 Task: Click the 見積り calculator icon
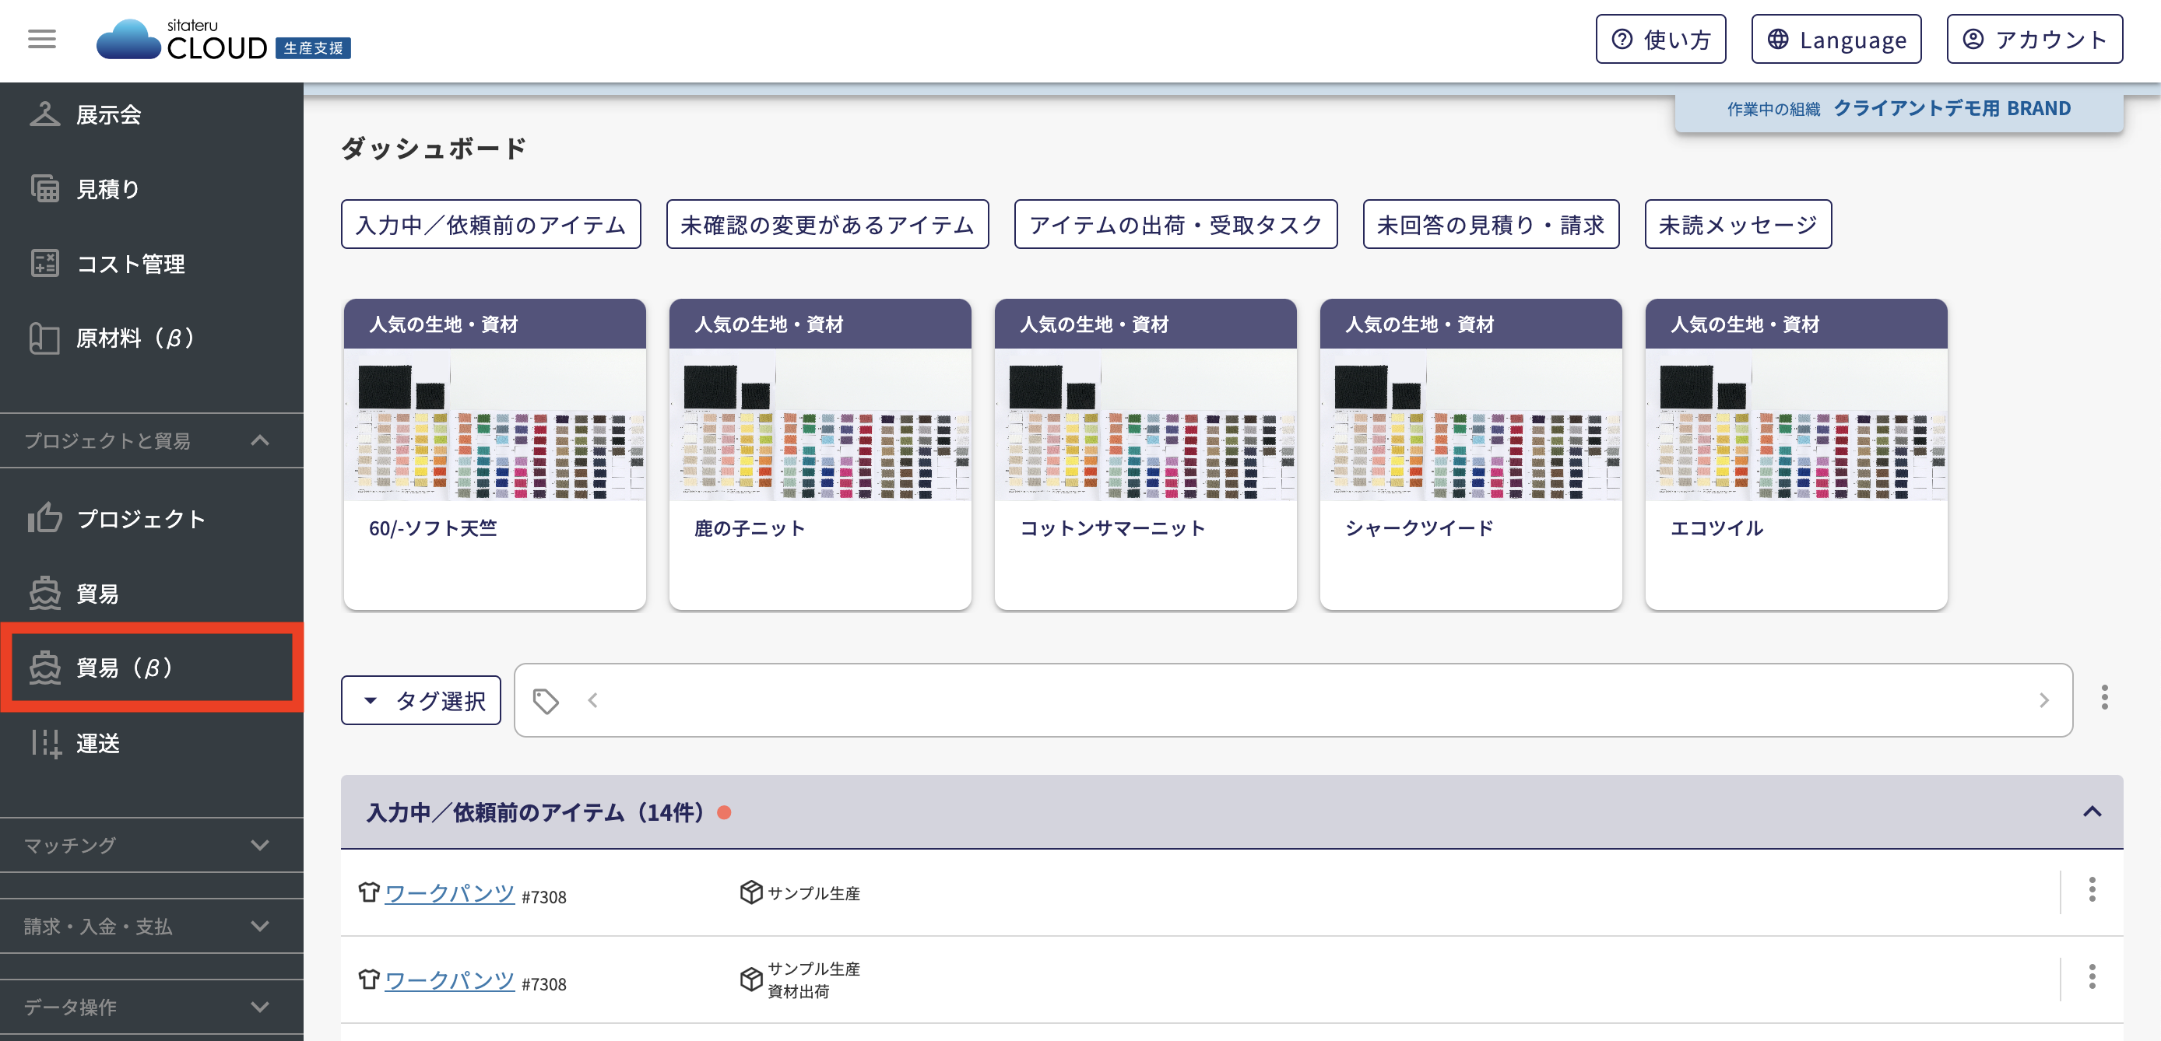(44, 188)
